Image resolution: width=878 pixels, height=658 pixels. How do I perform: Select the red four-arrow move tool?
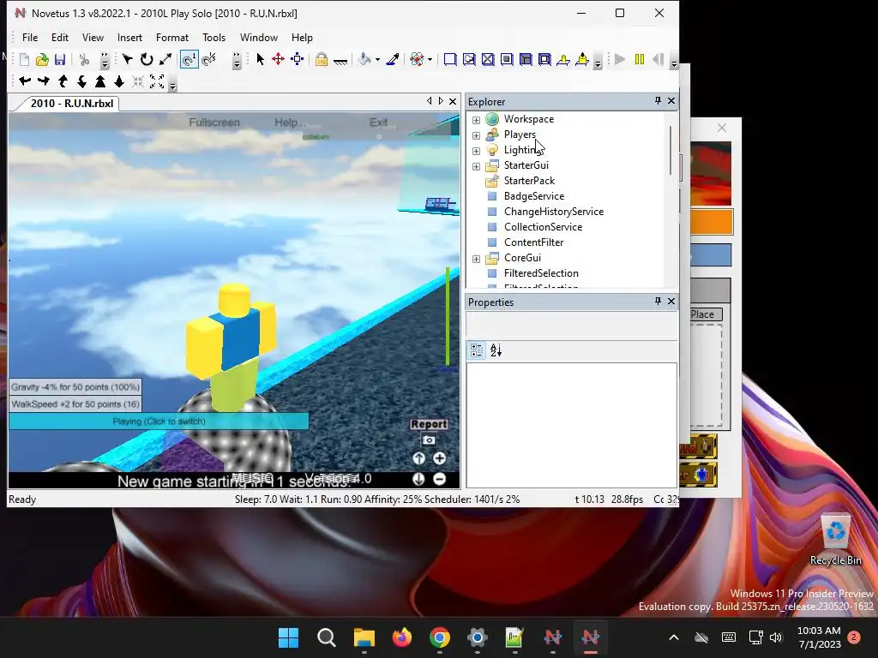(279, 59)
